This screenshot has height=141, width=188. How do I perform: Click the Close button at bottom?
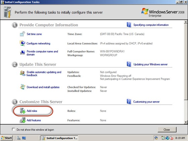tap(167, 130)
